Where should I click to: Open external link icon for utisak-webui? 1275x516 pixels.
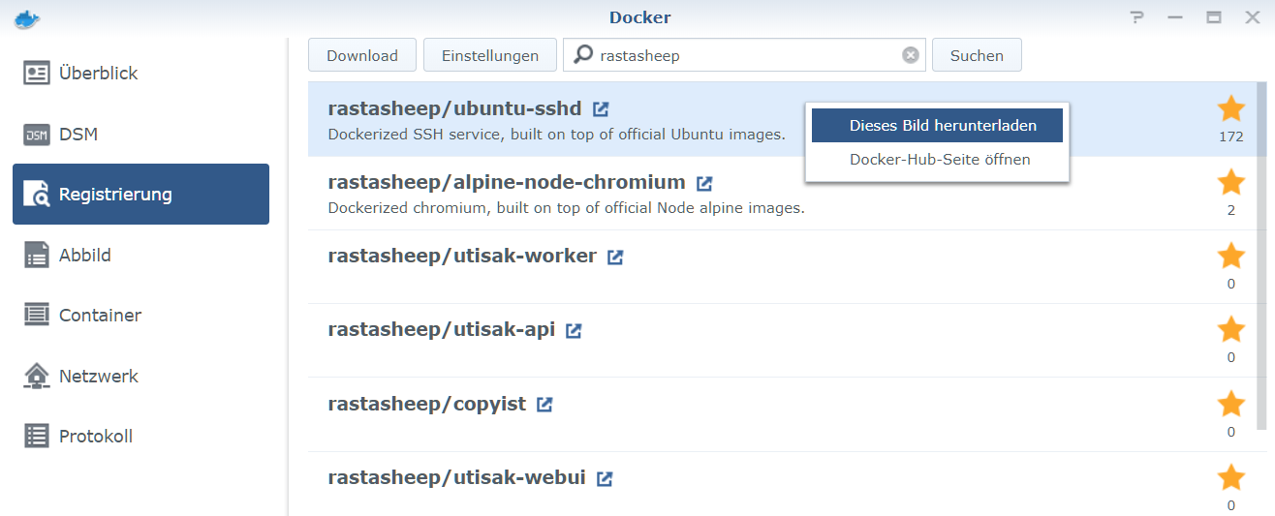click(605, 477)
